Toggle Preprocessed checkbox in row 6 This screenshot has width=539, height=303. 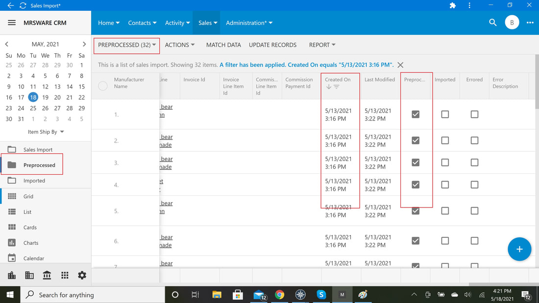[416, 241]
